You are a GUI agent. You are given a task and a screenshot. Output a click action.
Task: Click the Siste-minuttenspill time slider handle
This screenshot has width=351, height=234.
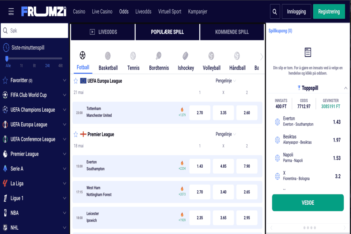coord(7,58)
